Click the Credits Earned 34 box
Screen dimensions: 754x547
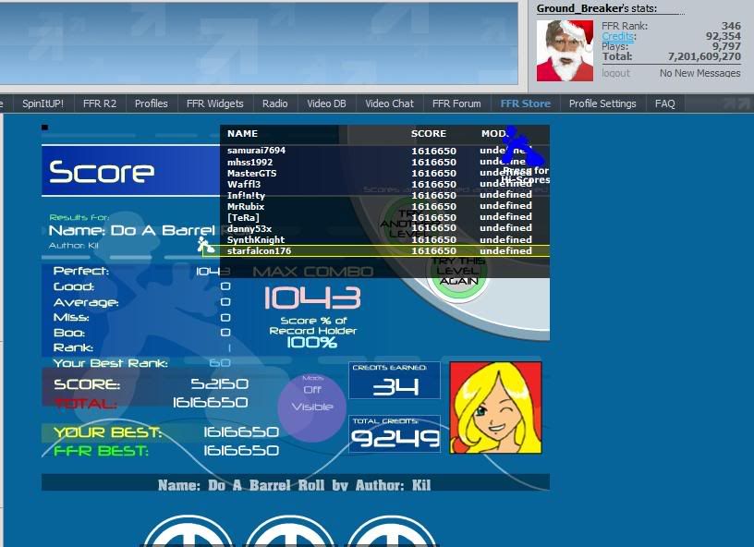click(395, 381)
